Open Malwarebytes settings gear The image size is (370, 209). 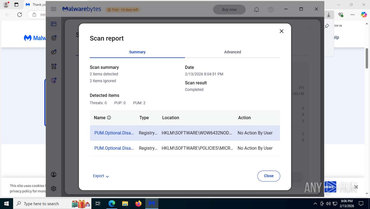pos(54,189)
